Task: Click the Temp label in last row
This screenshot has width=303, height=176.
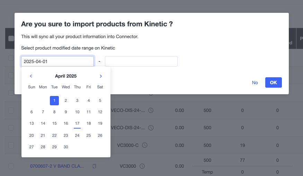Action: click(207, 172)
